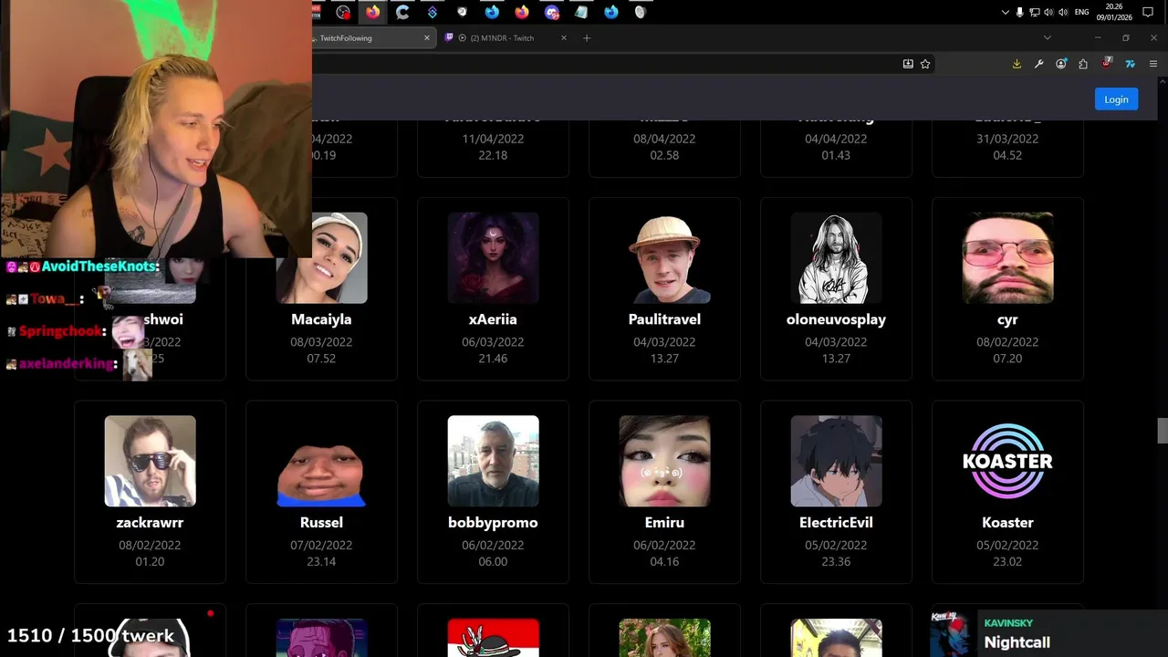1168x657 pixels.
Task: Click the purple icon with badge in taskbar
Action: pos(551,12)
